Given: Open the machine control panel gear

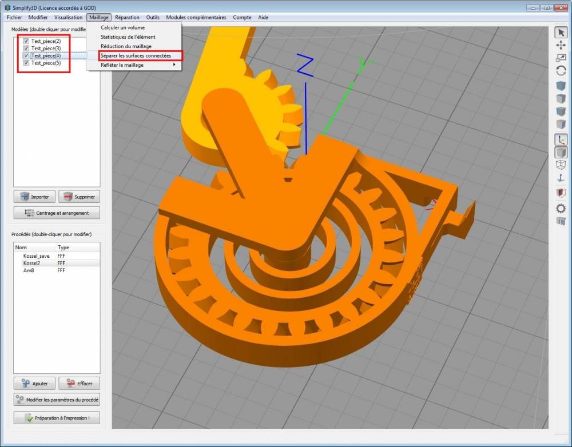Looking at the screenshot, I should point(561,208).
